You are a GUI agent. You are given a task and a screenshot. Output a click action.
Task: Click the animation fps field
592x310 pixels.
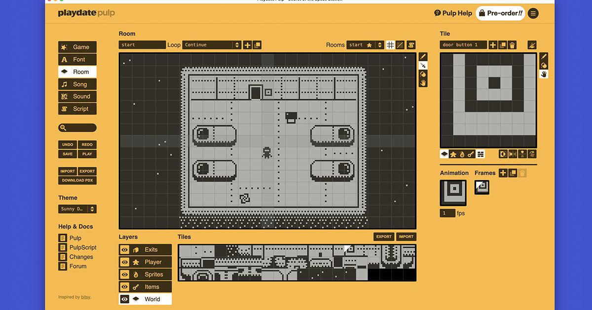tap(447, 213)
